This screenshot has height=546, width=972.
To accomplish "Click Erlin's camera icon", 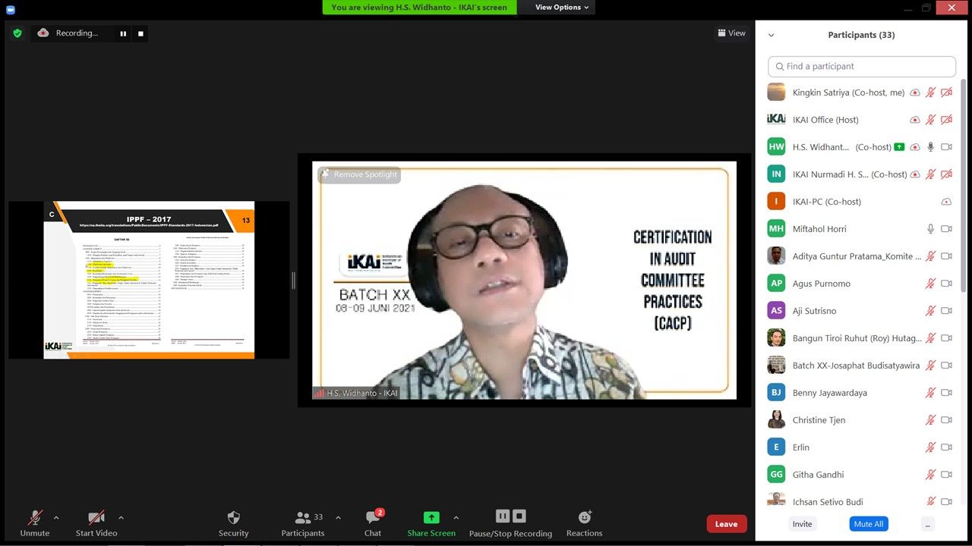I will click(x=946, y=447).
